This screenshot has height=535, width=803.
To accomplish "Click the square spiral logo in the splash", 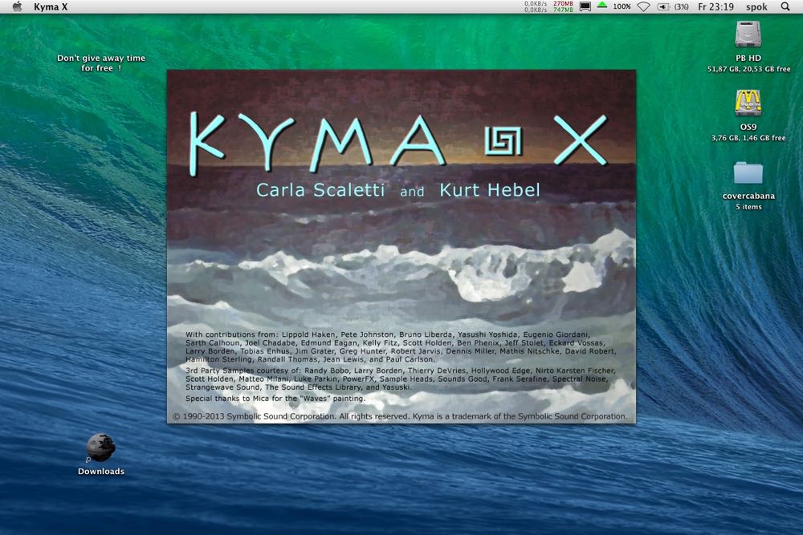I will [503, 141].
